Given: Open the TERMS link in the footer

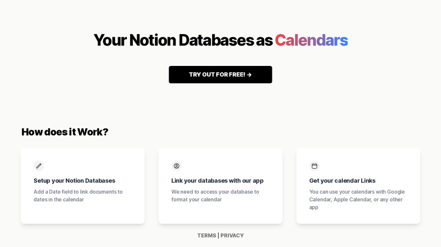Looking at the screenshot, I should click(x=206, y=235).
